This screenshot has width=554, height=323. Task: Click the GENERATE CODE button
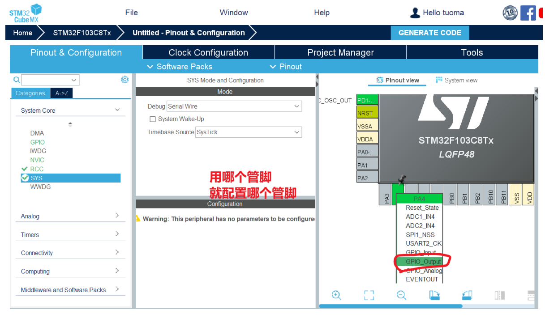[x=430, y=33]
